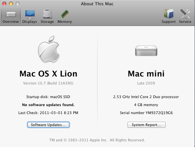Open the System Report

[x=146, y=125]
